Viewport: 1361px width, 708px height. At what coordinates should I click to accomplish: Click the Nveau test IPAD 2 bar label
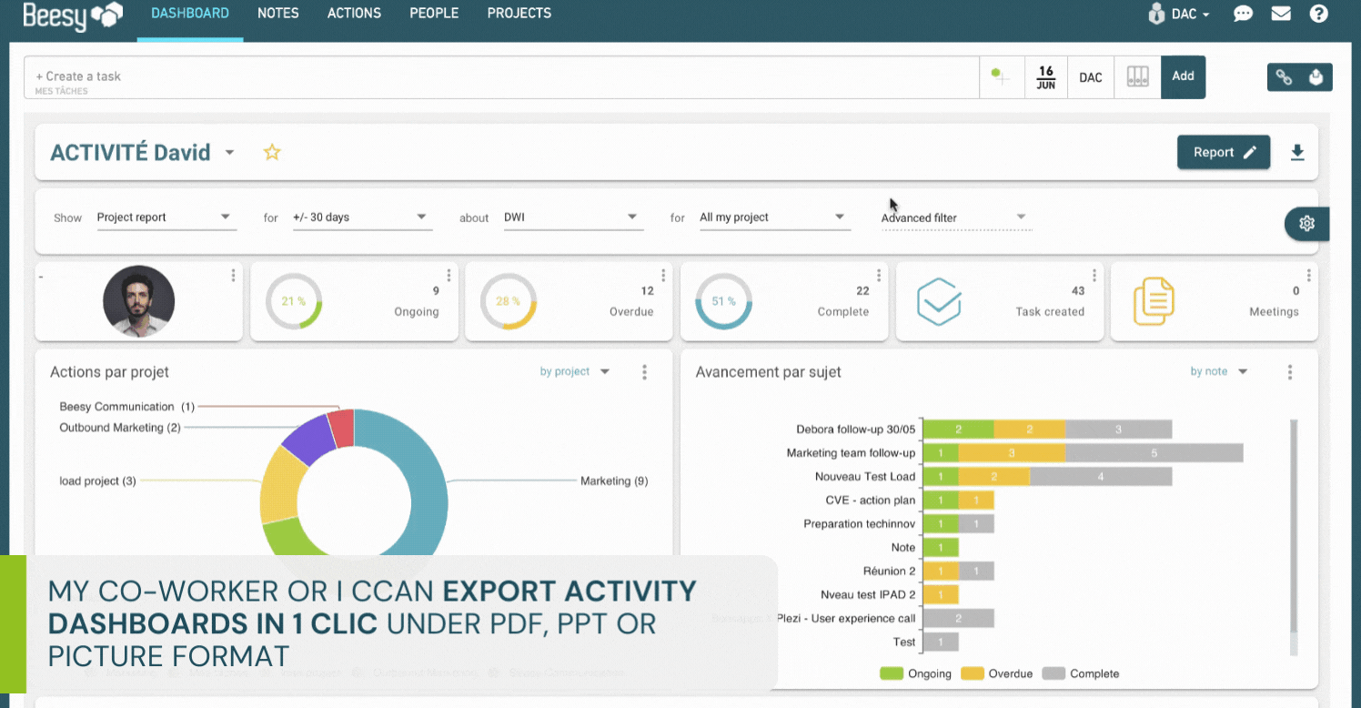(868, 594)
